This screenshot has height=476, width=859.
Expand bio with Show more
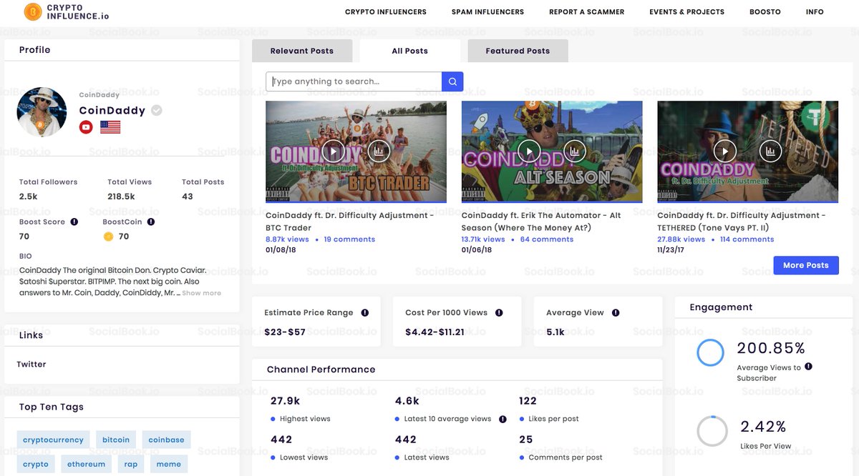[201, 293]
